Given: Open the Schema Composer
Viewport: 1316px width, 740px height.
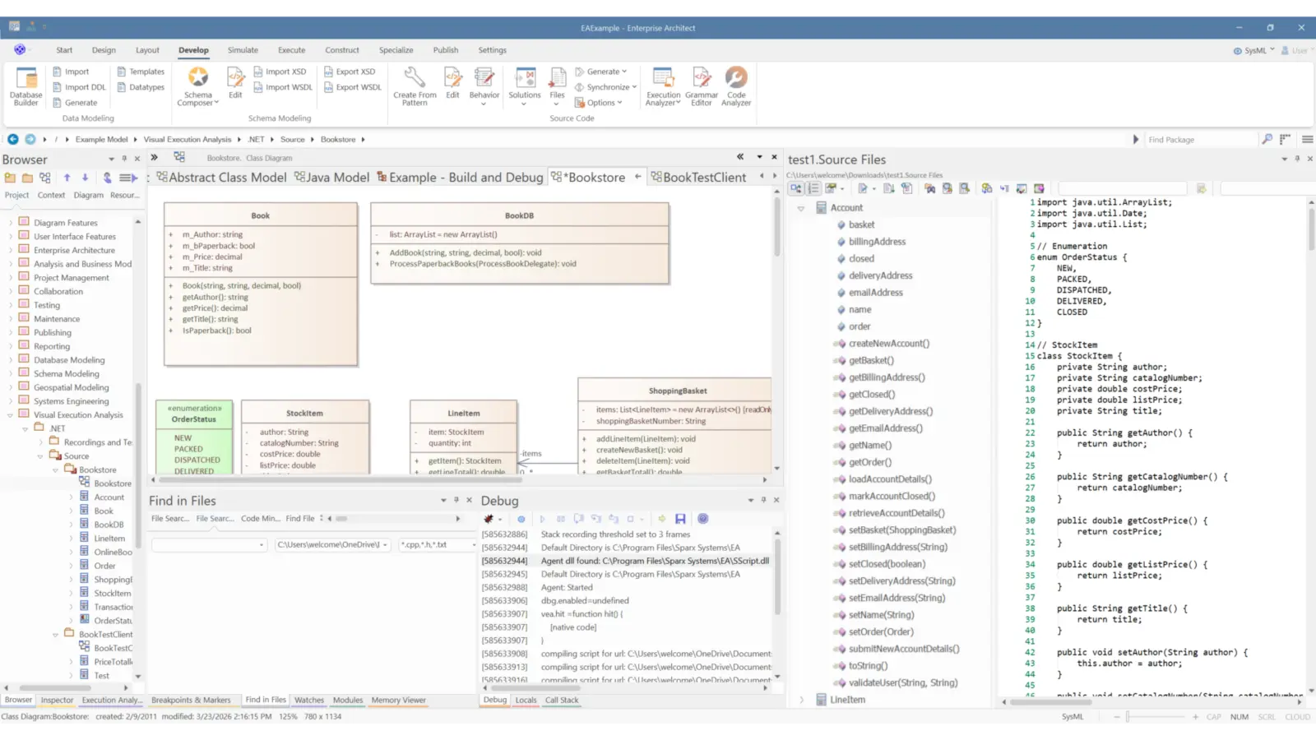Looking at the screenshot, I should pyautogui.click(x=197, y=86).
